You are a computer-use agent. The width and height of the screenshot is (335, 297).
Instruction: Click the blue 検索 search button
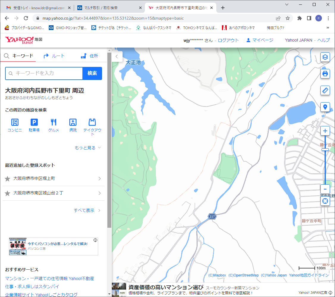coord(92,73)
